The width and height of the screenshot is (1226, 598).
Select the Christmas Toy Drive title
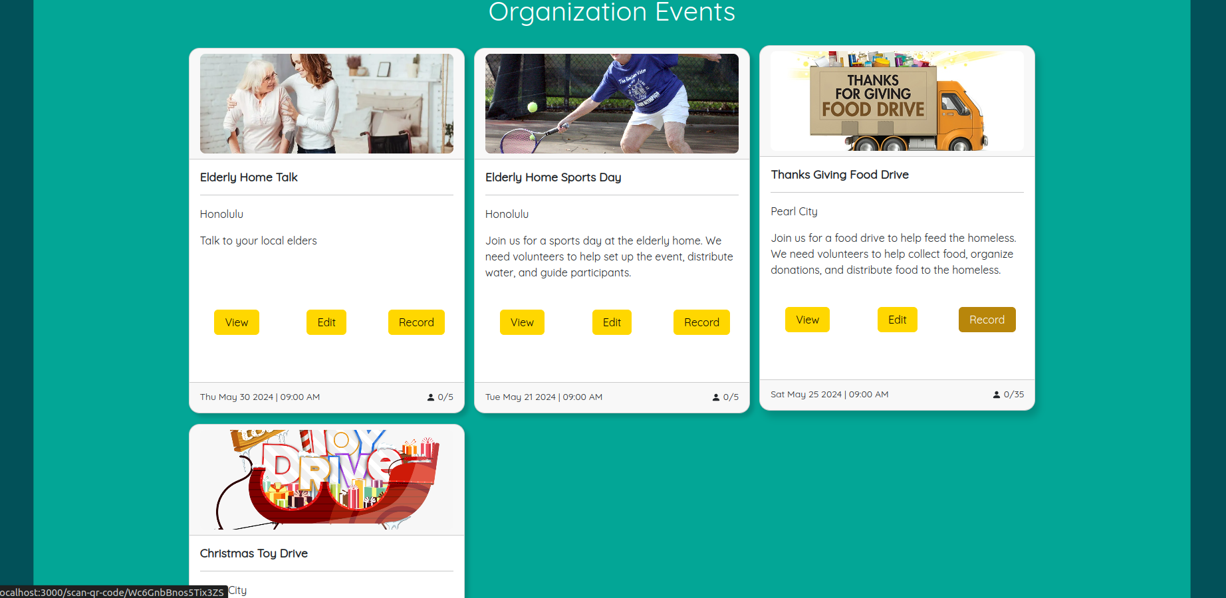point(254,553)
